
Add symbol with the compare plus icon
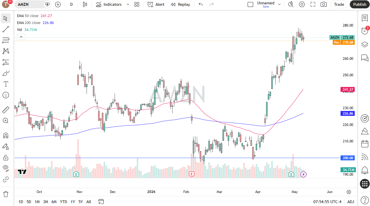(x=58, y=4)
